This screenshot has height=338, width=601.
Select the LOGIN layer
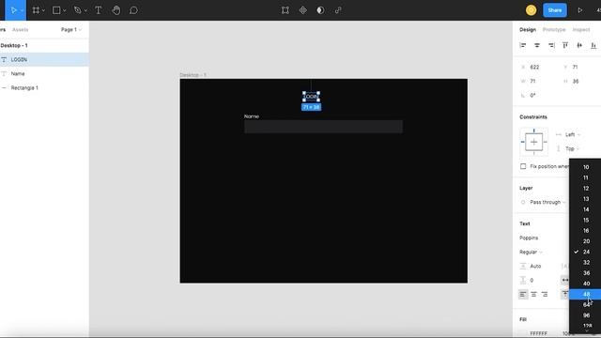(44, 59)
